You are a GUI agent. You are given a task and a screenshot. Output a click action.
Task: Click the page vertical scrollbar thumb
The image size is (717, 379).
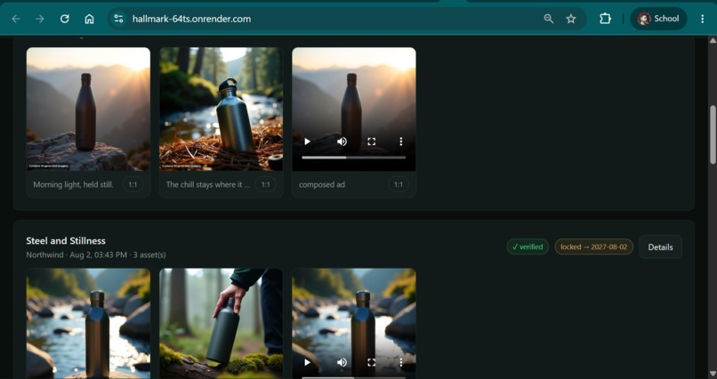tap(713, 134)
